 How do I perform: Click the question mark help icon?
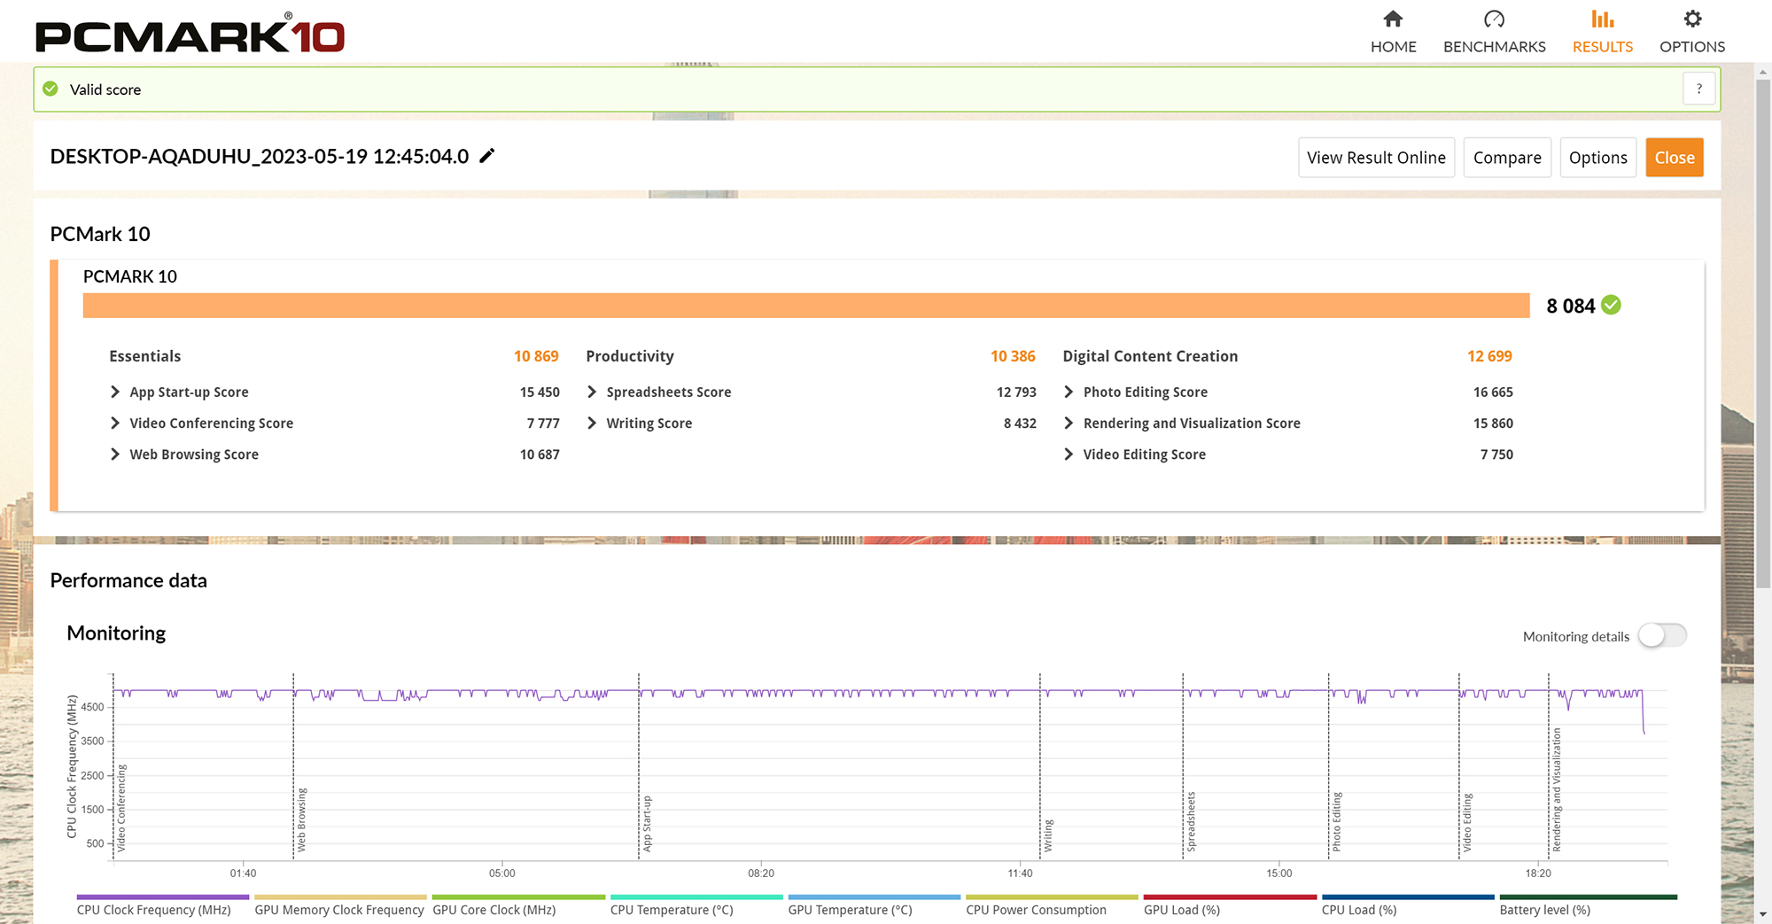coord(1698,89)
